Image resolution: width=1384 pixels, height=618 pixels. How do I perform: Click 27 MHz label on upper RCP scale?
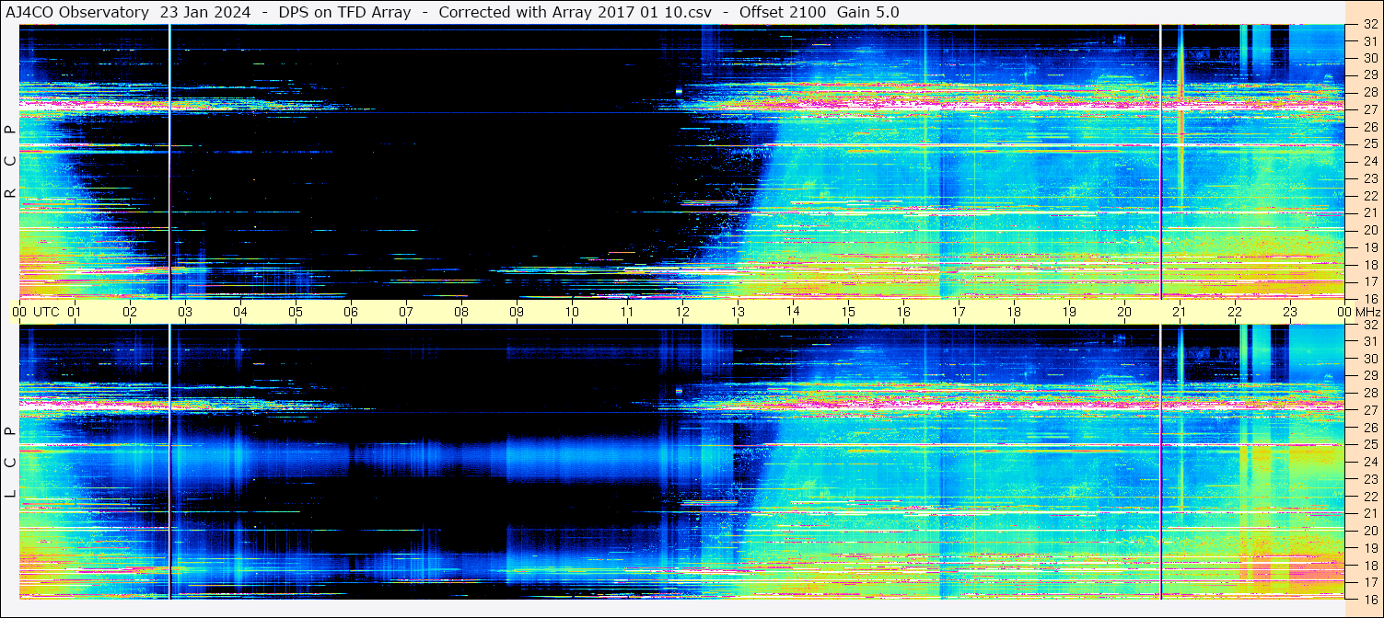coord(1369,109)
